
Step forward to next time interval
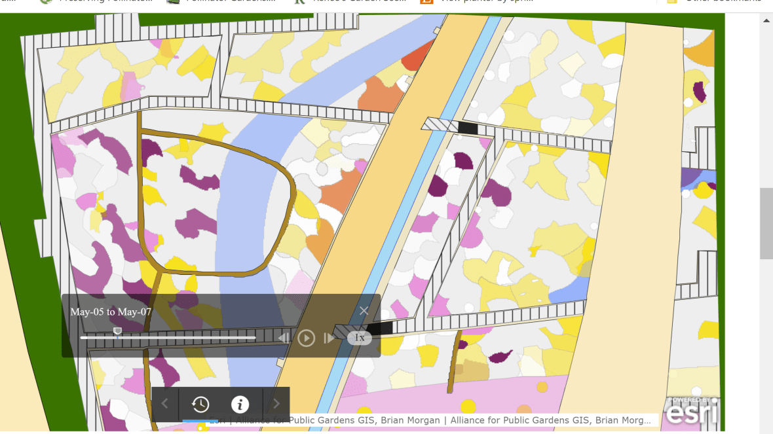[x=329, y=338]
